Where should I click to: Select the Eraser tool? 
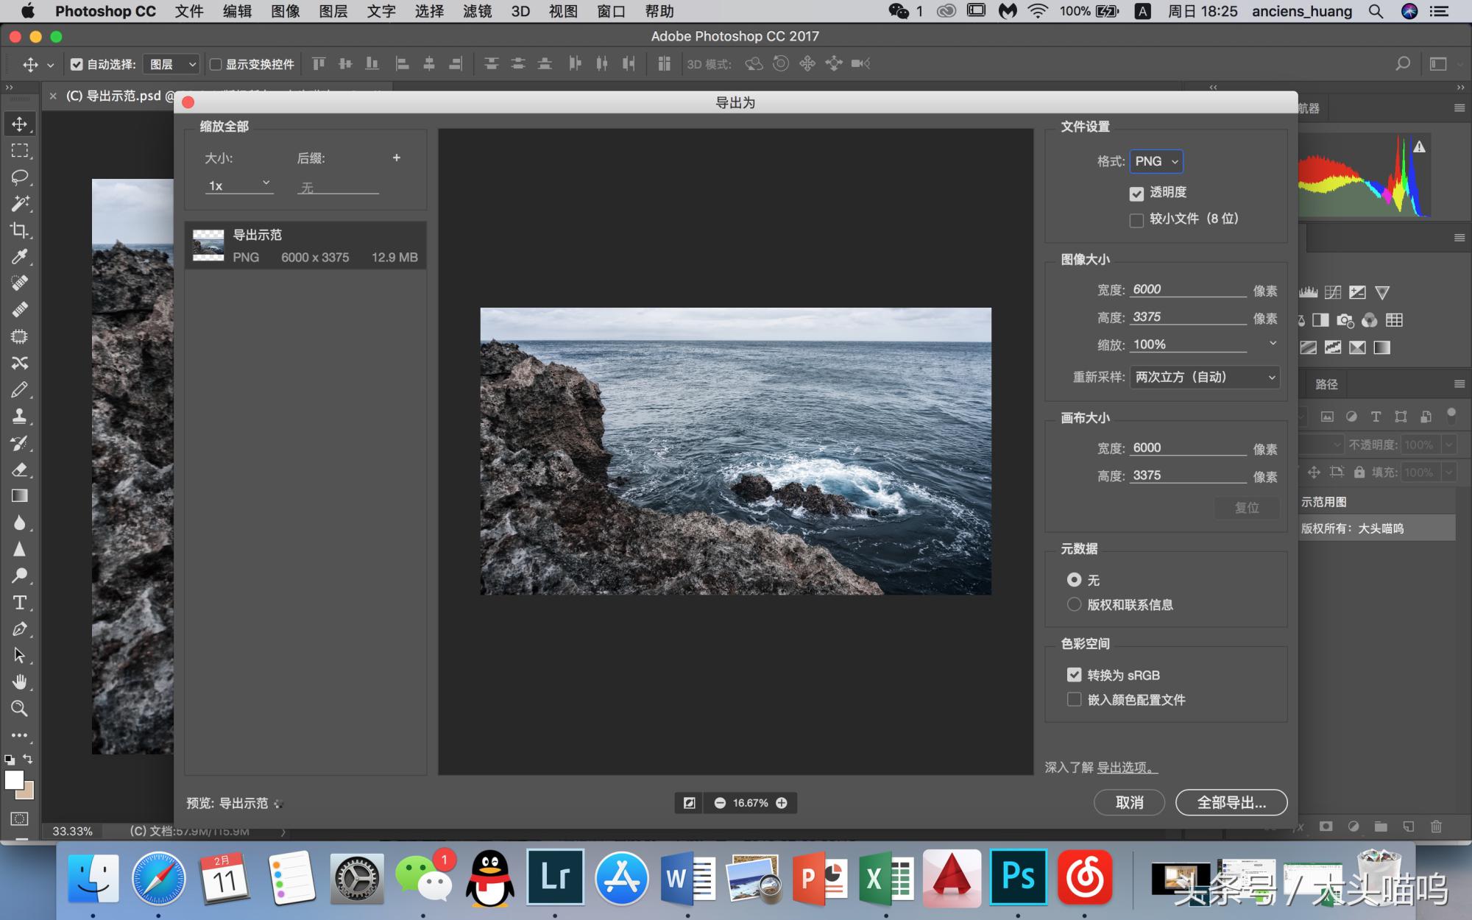[20, 470]
